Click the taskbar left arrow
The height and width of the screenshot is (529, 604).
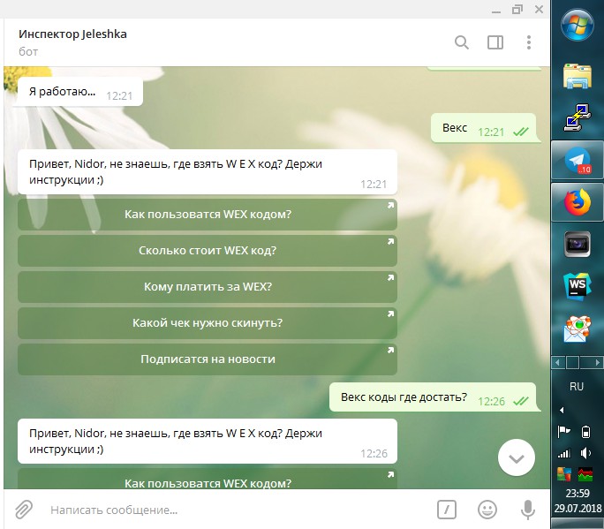(557, 362)
